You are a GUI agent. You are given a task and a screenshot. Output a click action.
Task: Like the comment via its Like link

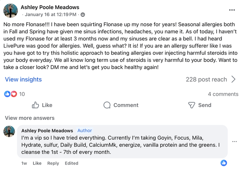(37, 163)
